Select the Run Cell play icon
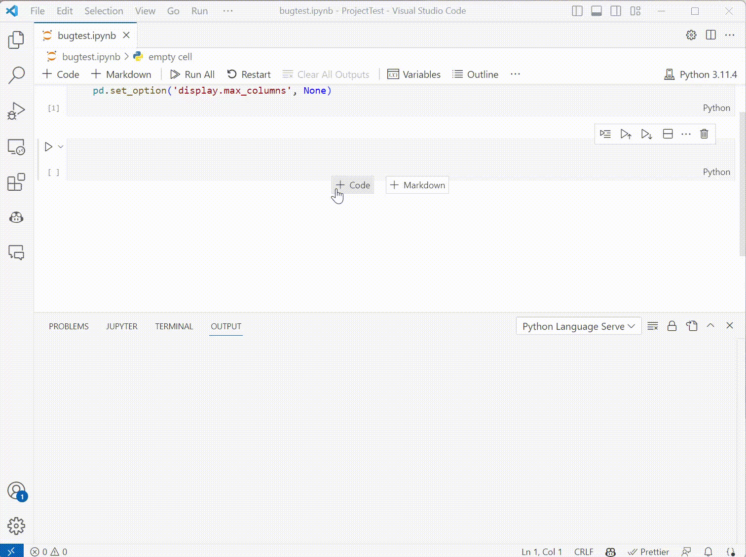This screenshot has width=746, height=557. (x=48, y=146)
